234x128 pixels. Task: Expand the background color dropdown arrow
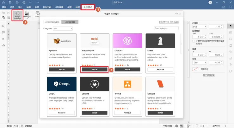tap(199, 69)
